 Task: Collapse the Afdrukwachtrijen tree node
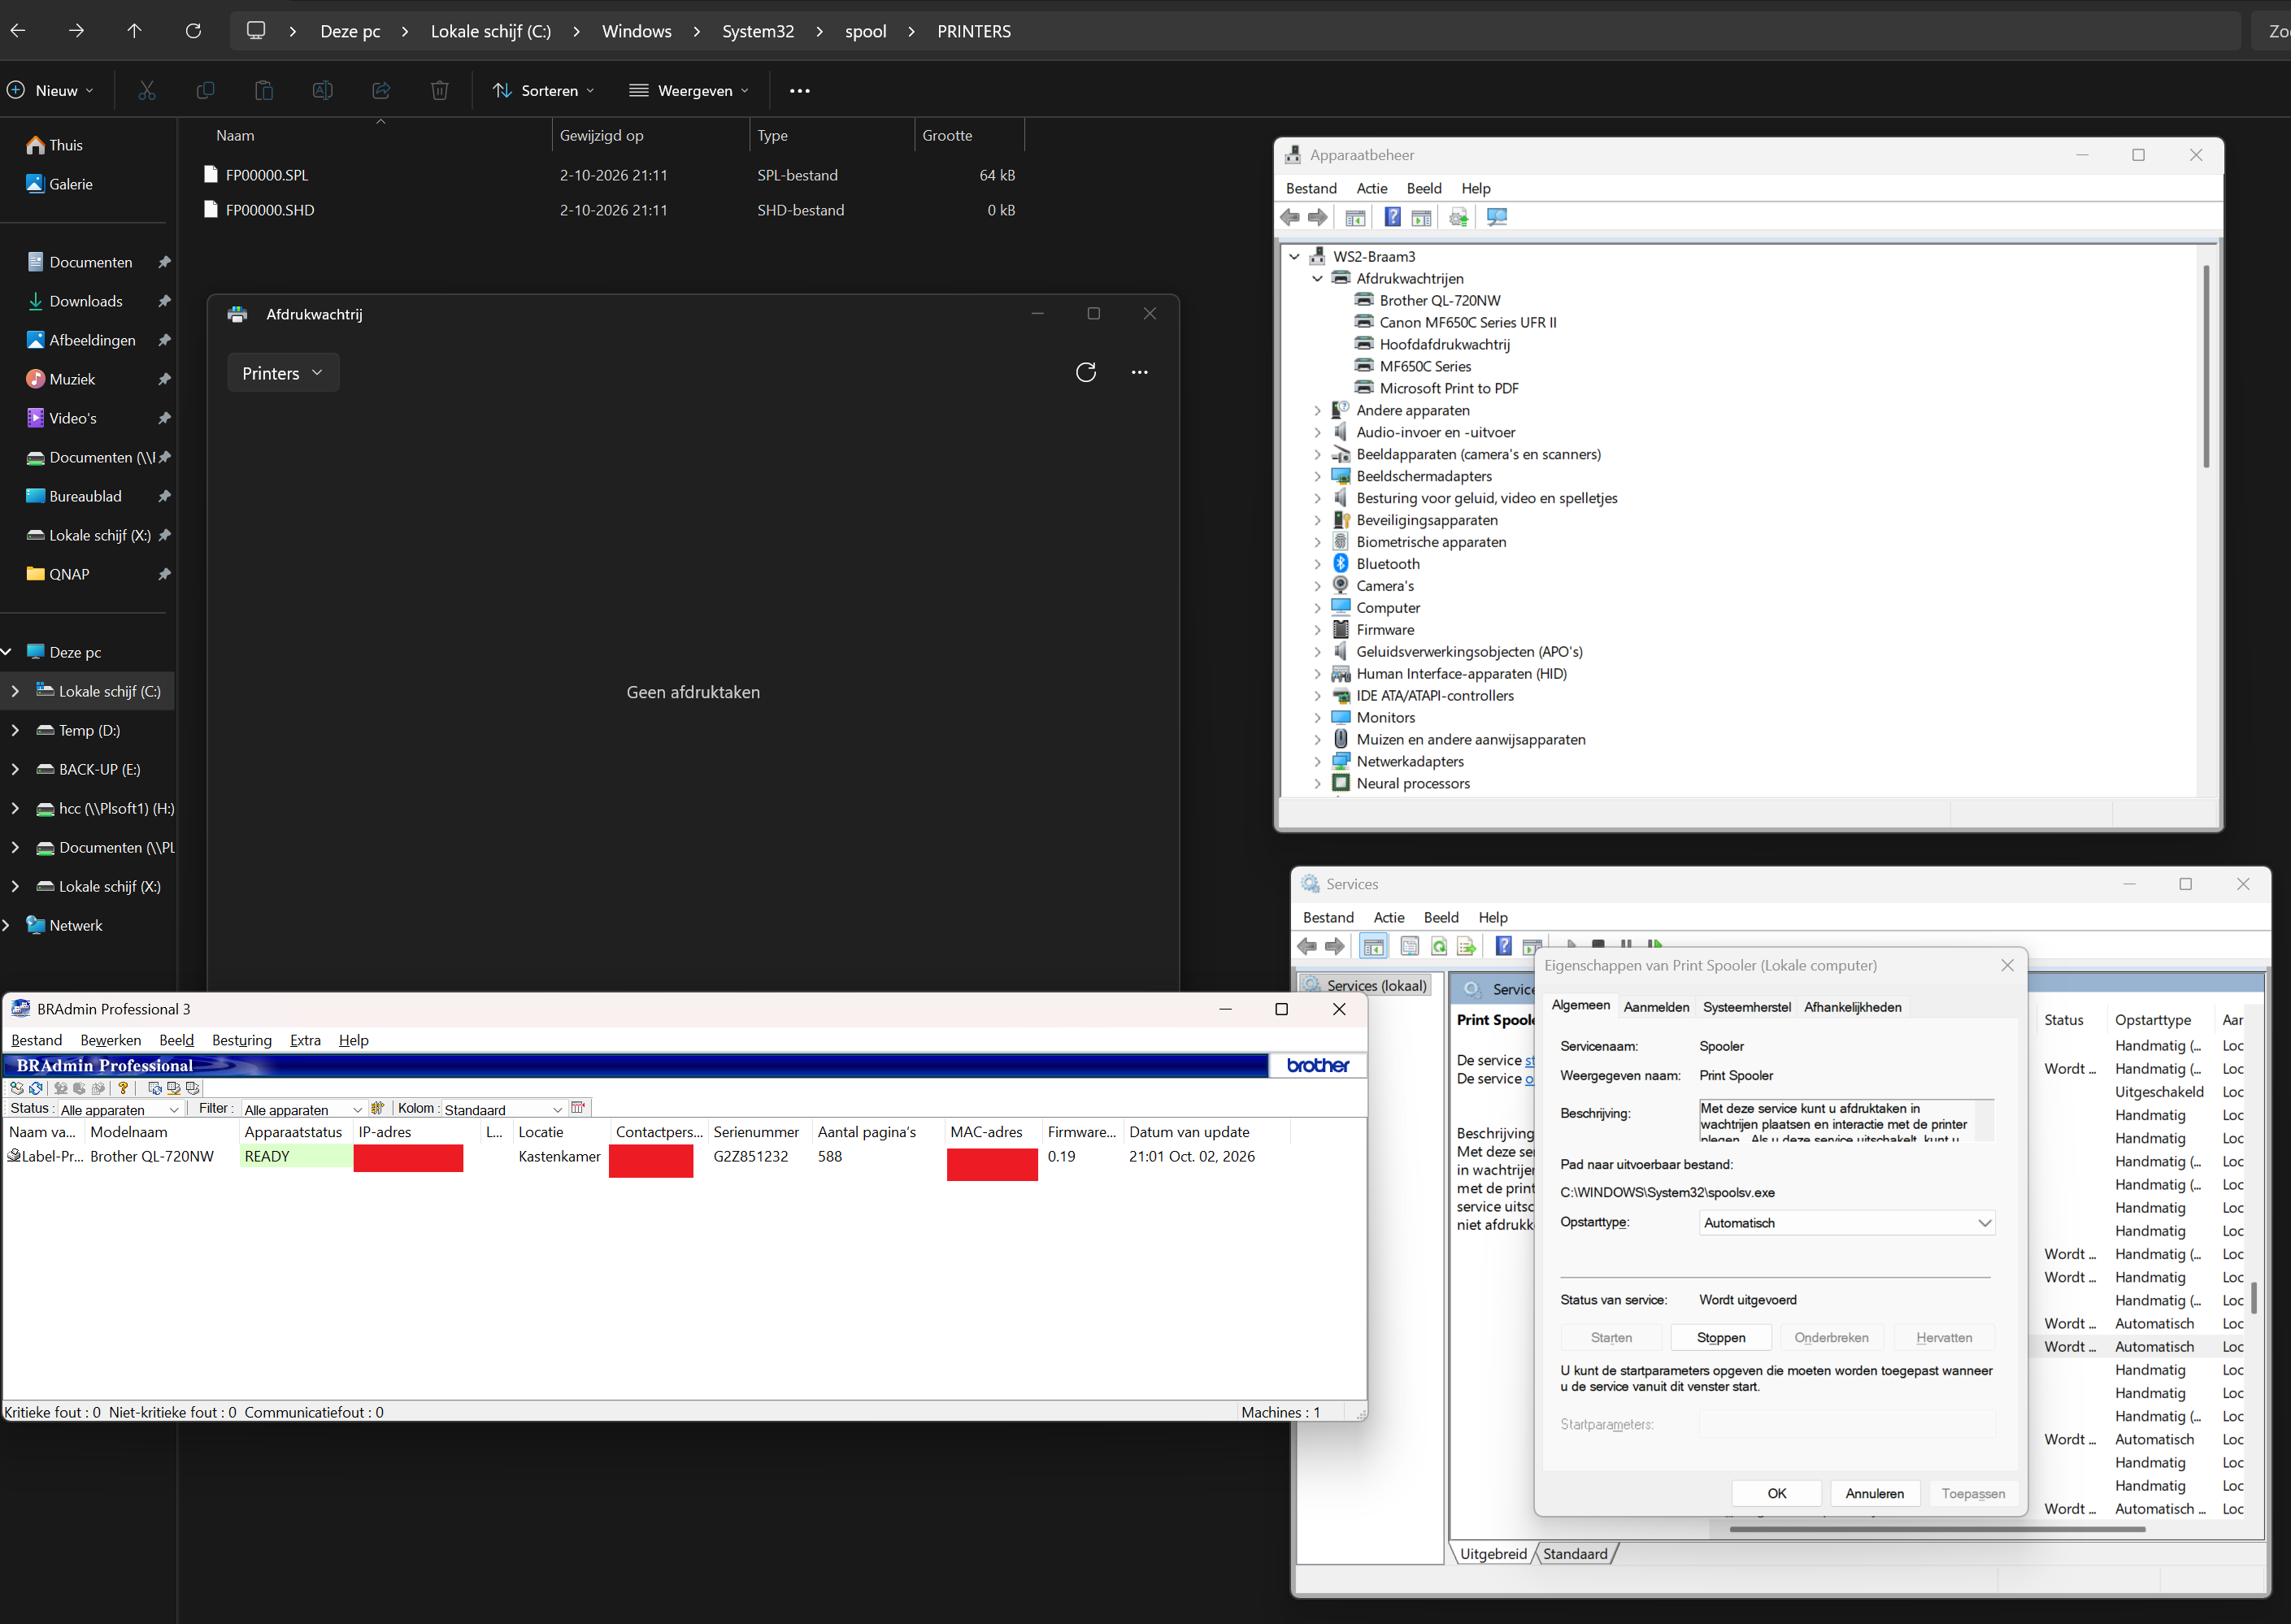(x=1317, y=279)
